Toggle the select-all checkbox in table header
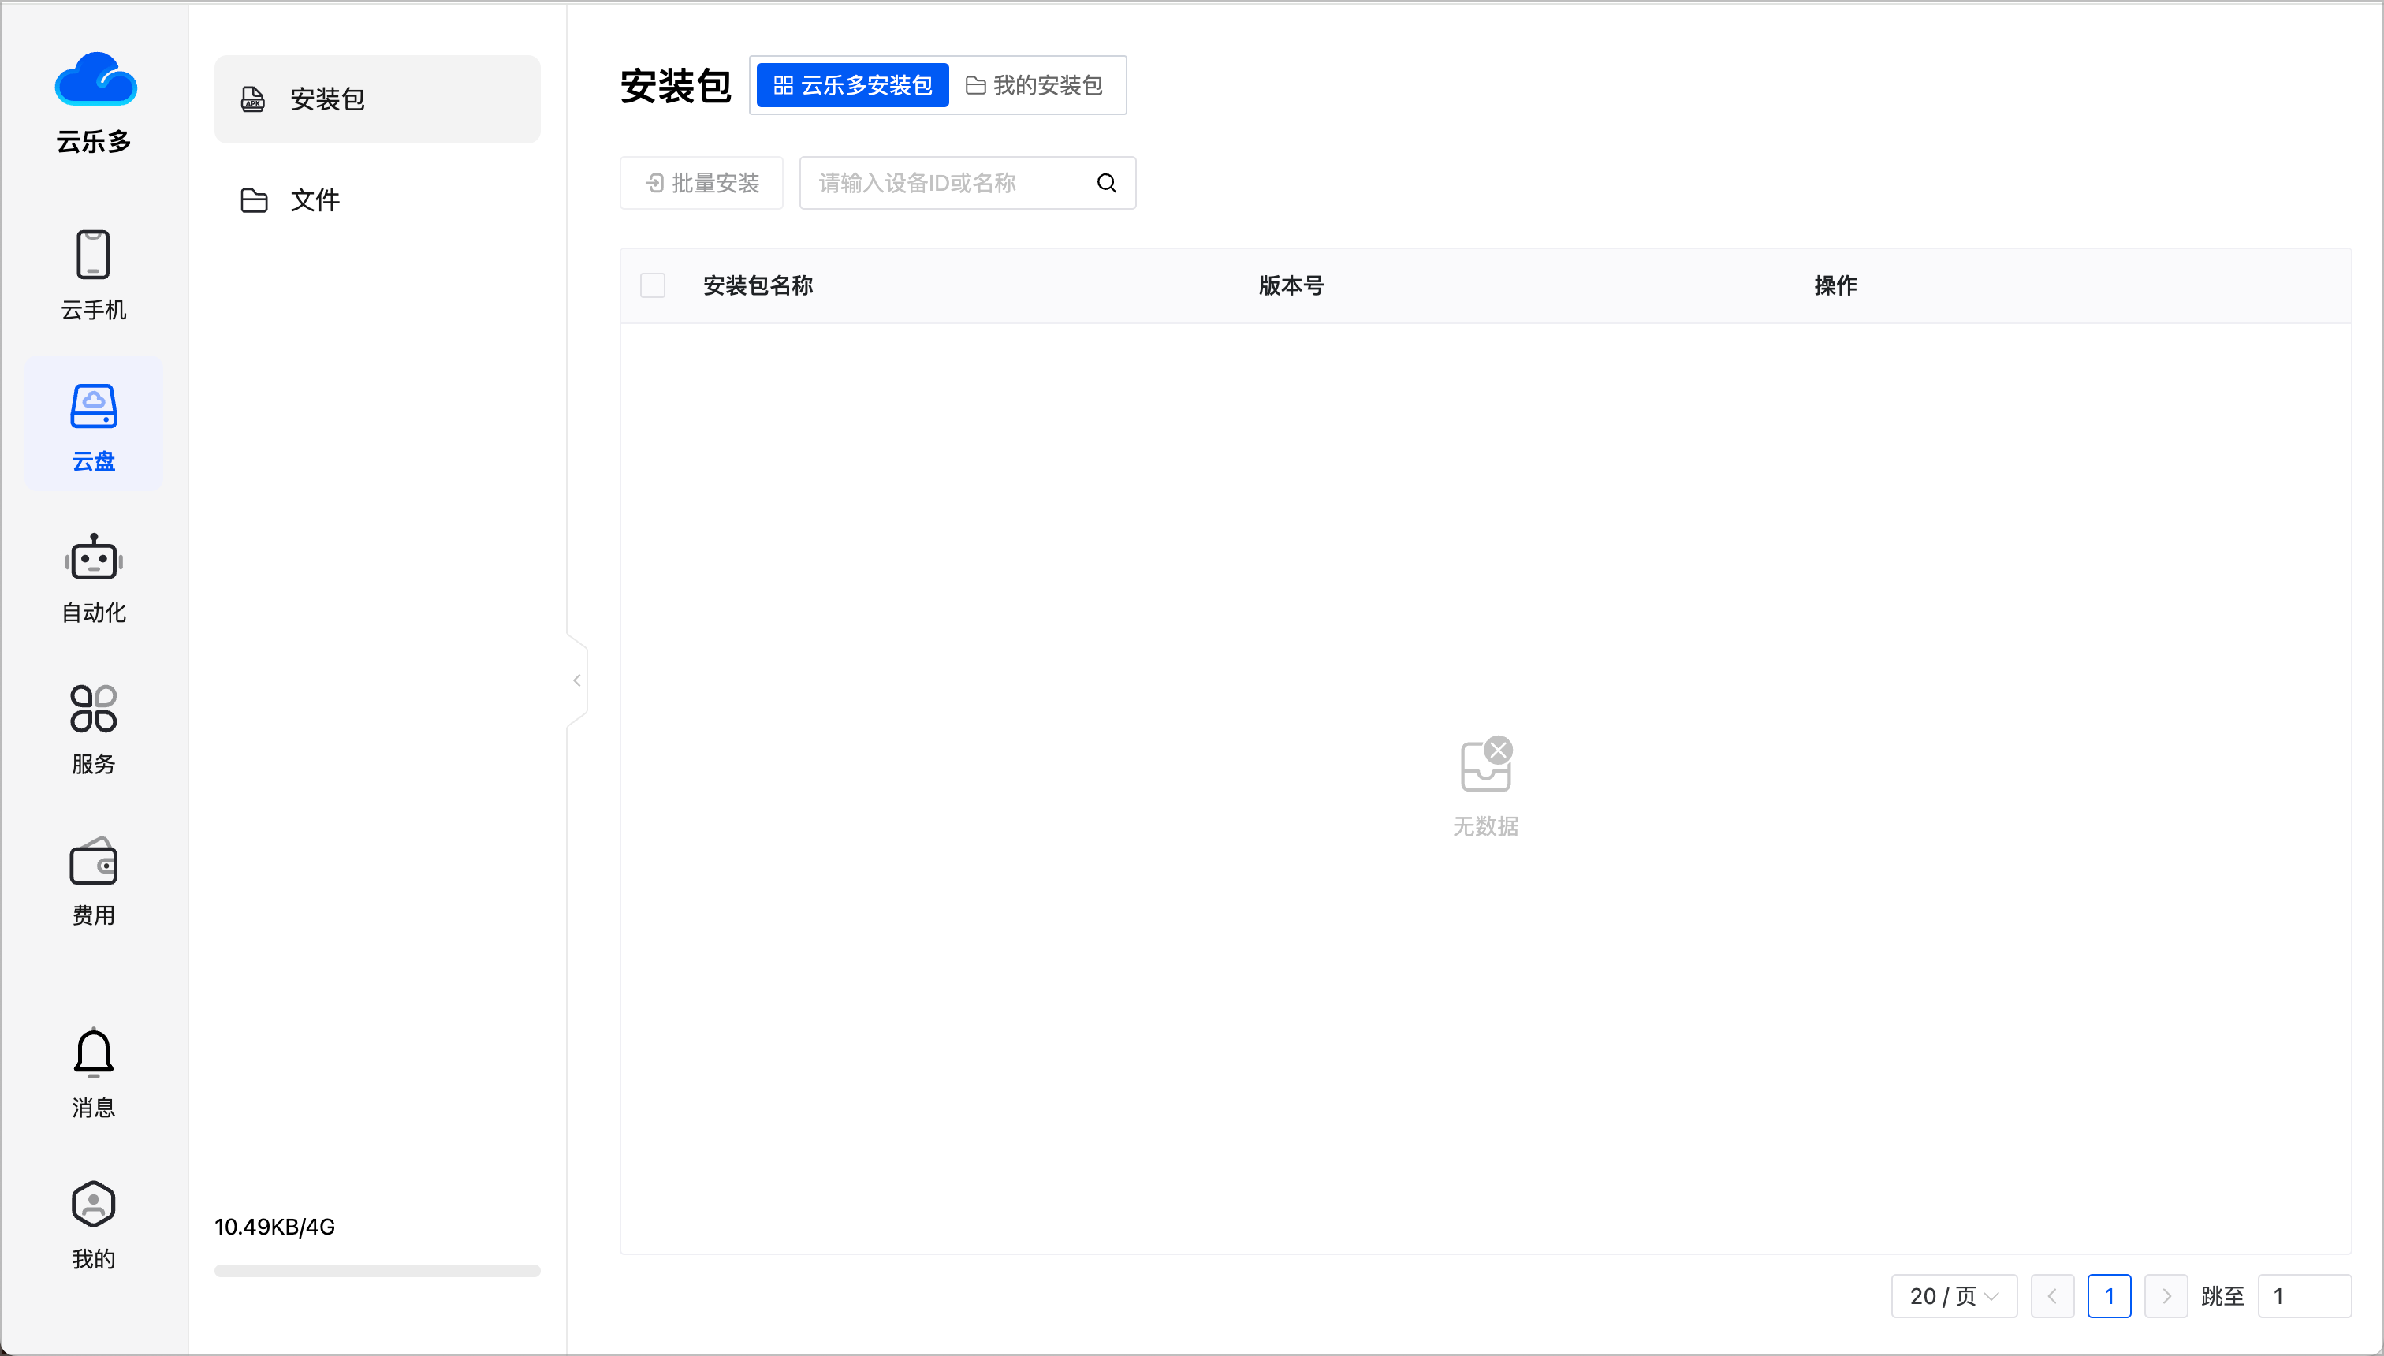 653,285
